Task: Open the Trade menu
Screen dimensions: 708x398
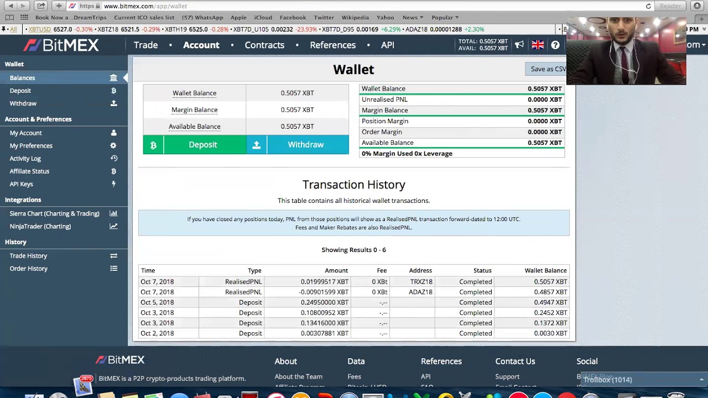Action: (145, 45)
